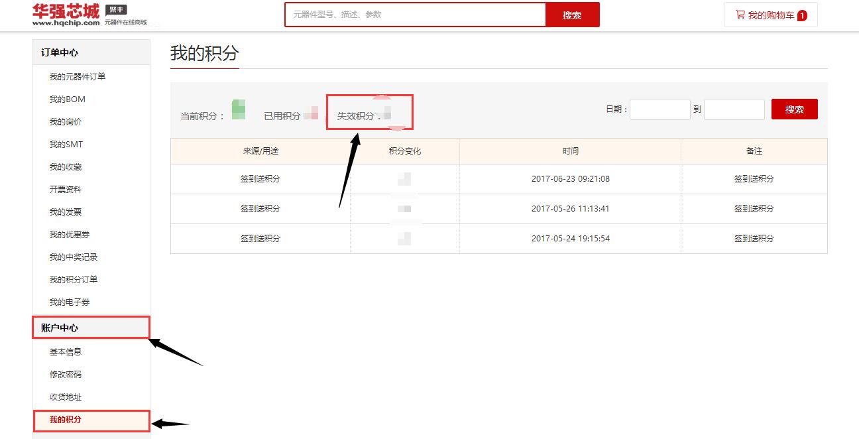Open 我的购物车 cart button
Image resolution: width=859 pixels, height=439 pixels.
pyautogui.click(x=771, y=15)
